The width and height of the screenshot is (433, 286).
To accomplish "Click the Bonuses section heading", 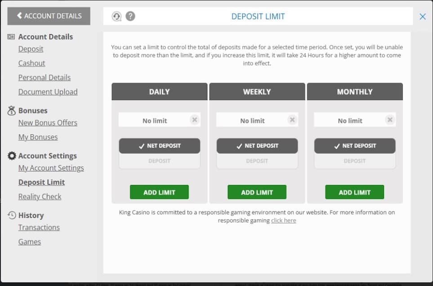I will coord(33,110).
